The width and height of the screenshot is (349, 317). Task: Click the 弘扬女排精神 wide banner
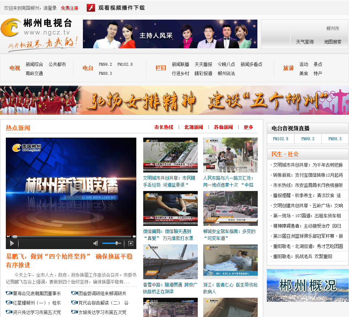point(174,100)
